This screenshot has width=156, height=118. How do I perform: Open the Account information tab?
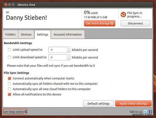click(x=68, y=34)
